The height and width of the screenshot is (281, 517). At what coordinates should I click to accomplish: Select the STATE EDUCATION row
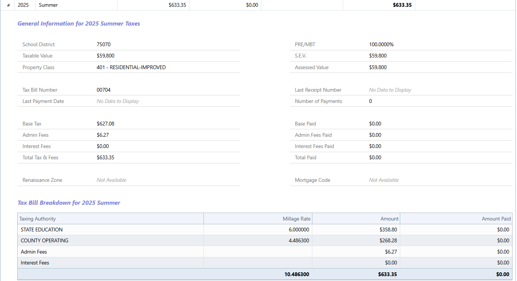42,230
